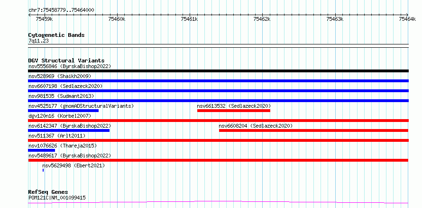Select the short blue nsv4525177 bar

63,111
